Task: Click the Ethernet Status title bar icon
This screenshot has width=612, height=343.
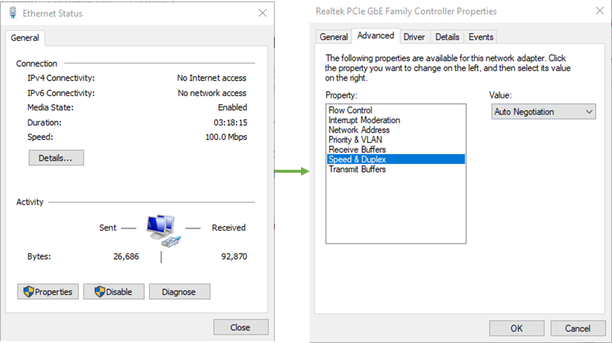Action: pos(13,13)
